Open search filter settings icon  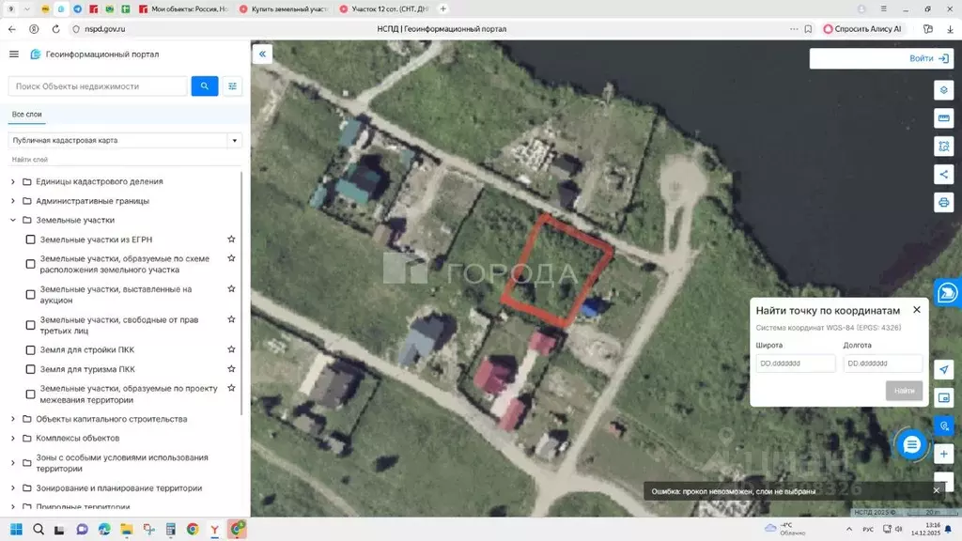233,86
